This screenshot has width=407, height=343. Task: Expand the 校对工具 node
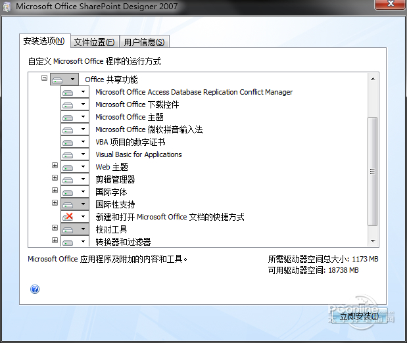(x=55, y=227)
